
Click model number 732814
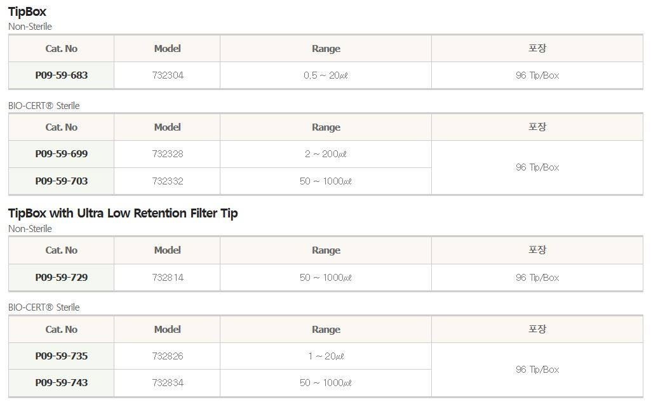(x=168, y=278)
